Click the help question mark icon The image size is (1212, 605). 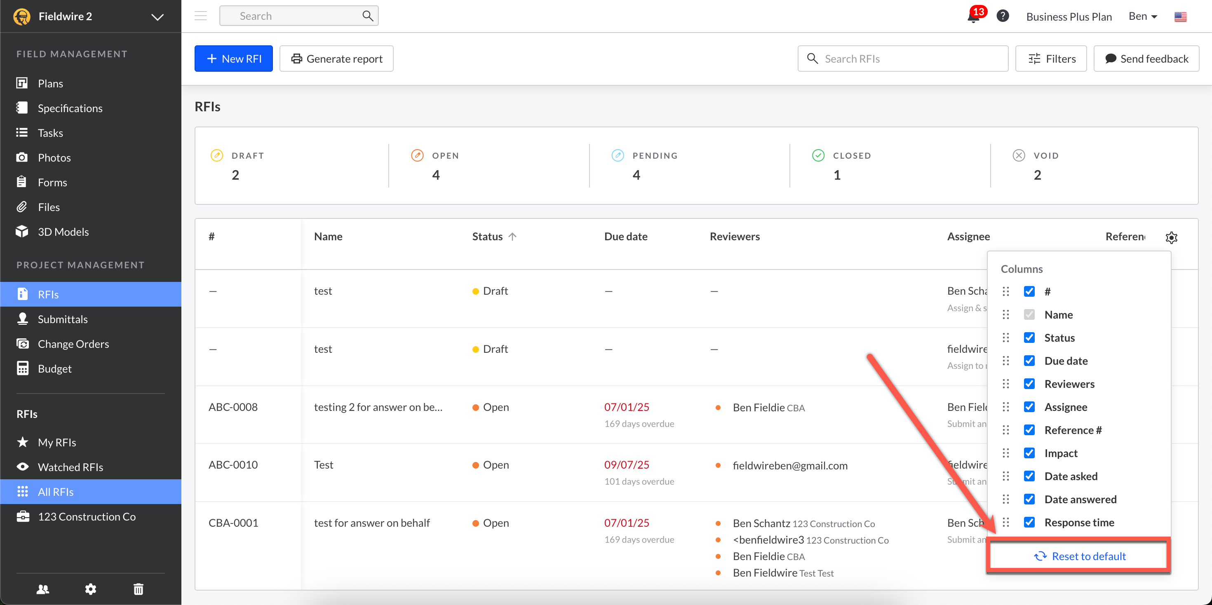pos(1002,16)
